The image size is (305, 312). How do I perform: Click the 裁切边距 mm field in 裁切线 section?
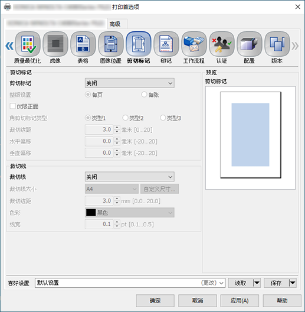coord(99,200)
